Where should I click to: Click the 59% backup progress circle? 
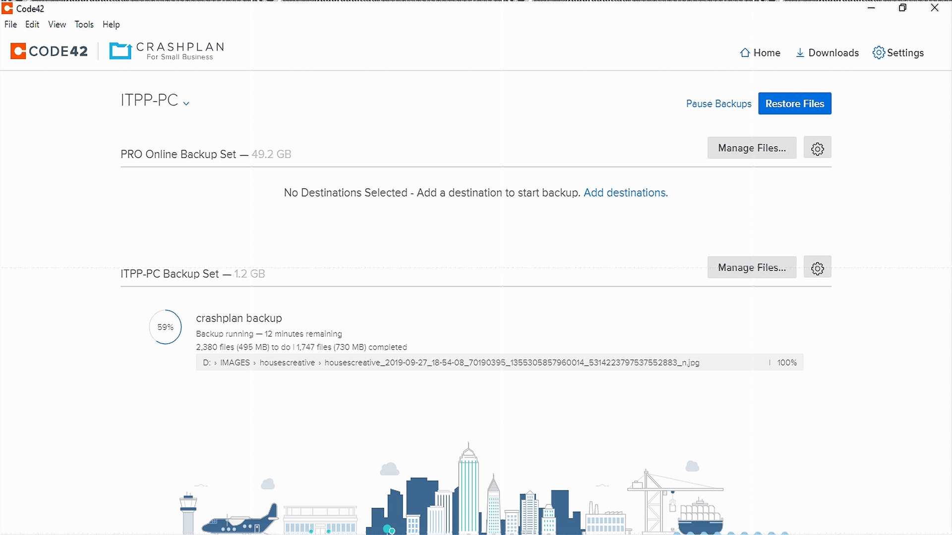165,327
